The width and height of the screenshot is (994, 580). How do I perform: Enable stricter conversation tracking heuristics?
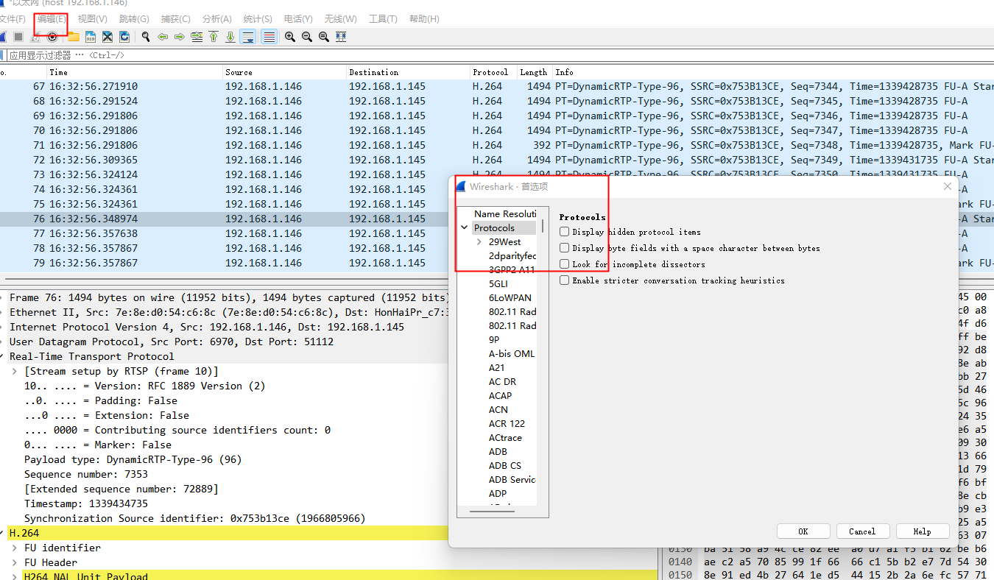coord(563,280)
